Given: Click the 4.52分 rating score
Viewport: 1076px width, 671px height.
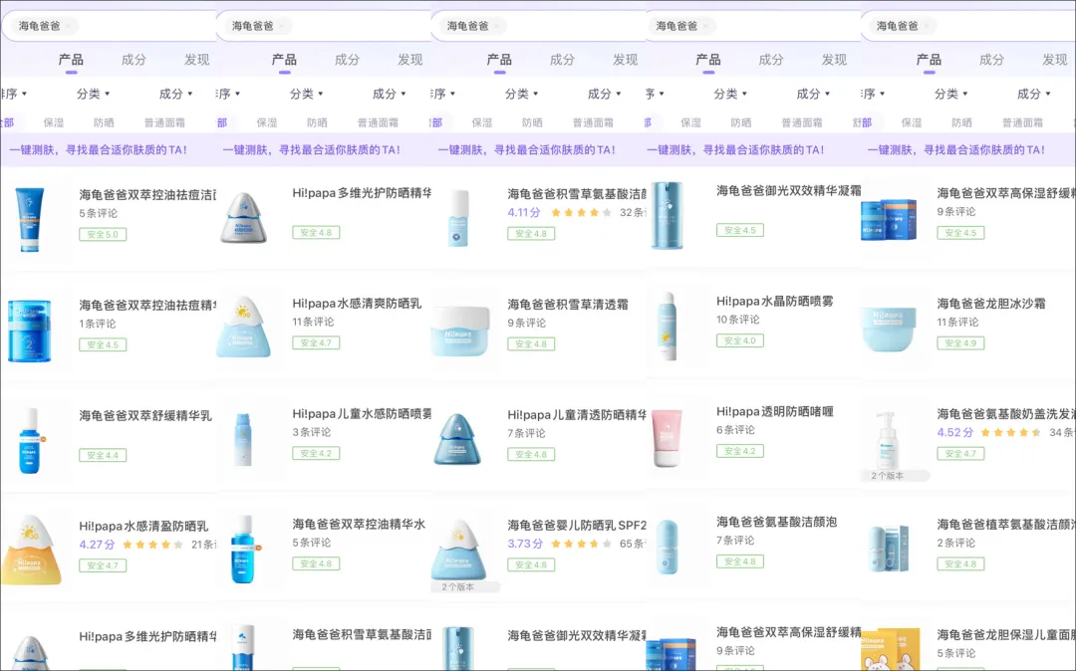Looking at the screenshot, I should click(955, 432).
